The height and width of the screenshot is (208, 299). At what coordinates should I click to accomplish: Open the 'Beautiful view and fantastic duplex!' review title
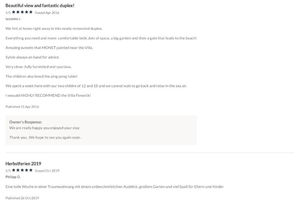pos(40,6)
